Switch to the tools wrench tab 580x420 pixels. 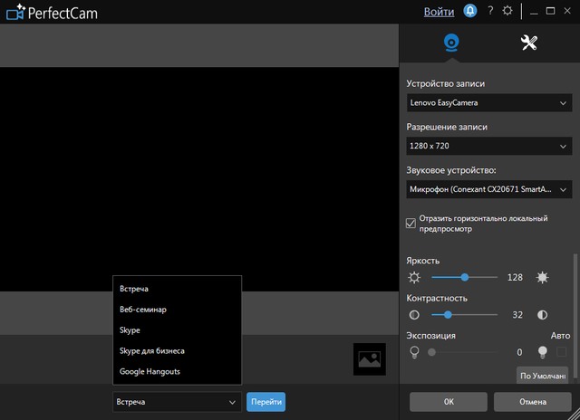point(529,43)
